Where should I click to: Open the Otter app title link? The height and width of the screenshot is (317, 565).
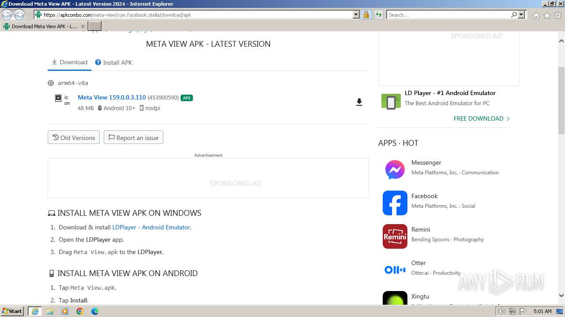418,263
